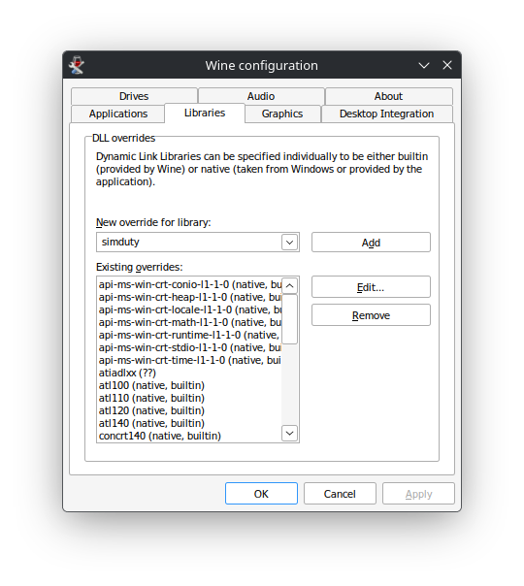Click the Wine glass icon in title bar
Image resolution: width=524 pixels, height=586 pixels.
77,65
